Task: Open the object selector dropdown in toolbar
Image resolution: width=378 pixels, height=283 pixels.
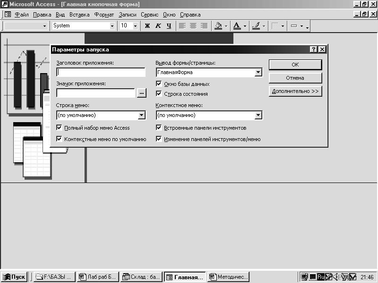Action: 44,26
